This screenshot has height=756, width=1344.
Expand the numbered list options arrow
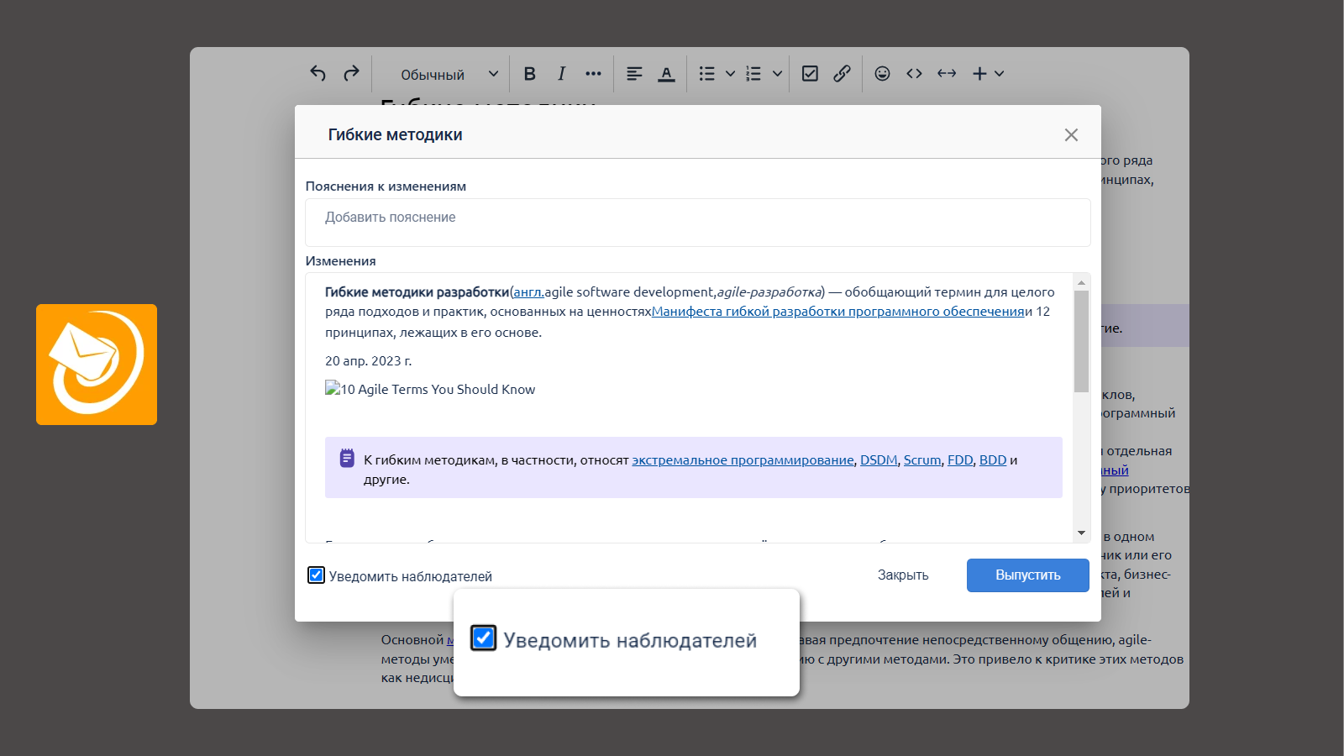point(777,74)
